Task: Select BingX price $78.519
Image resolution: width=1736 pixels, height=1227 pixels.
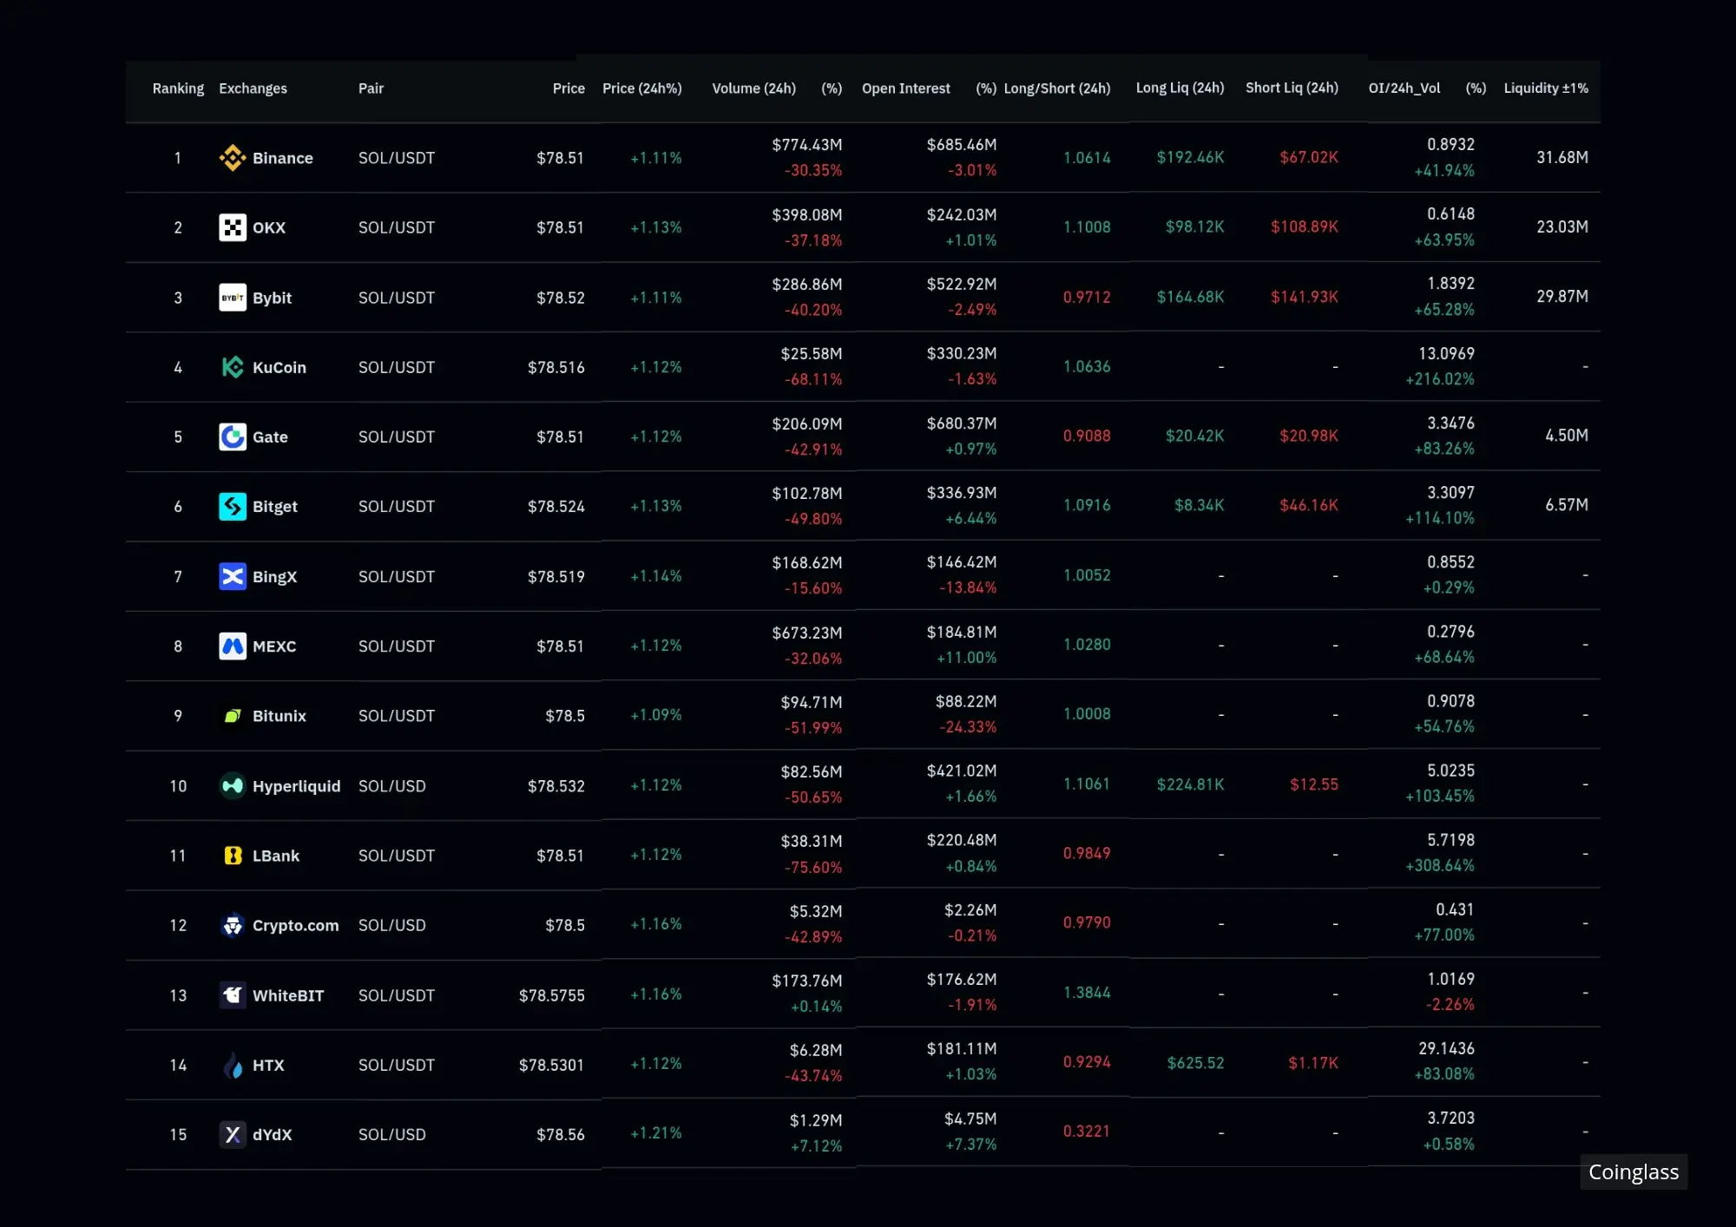Action: [556, 576]
